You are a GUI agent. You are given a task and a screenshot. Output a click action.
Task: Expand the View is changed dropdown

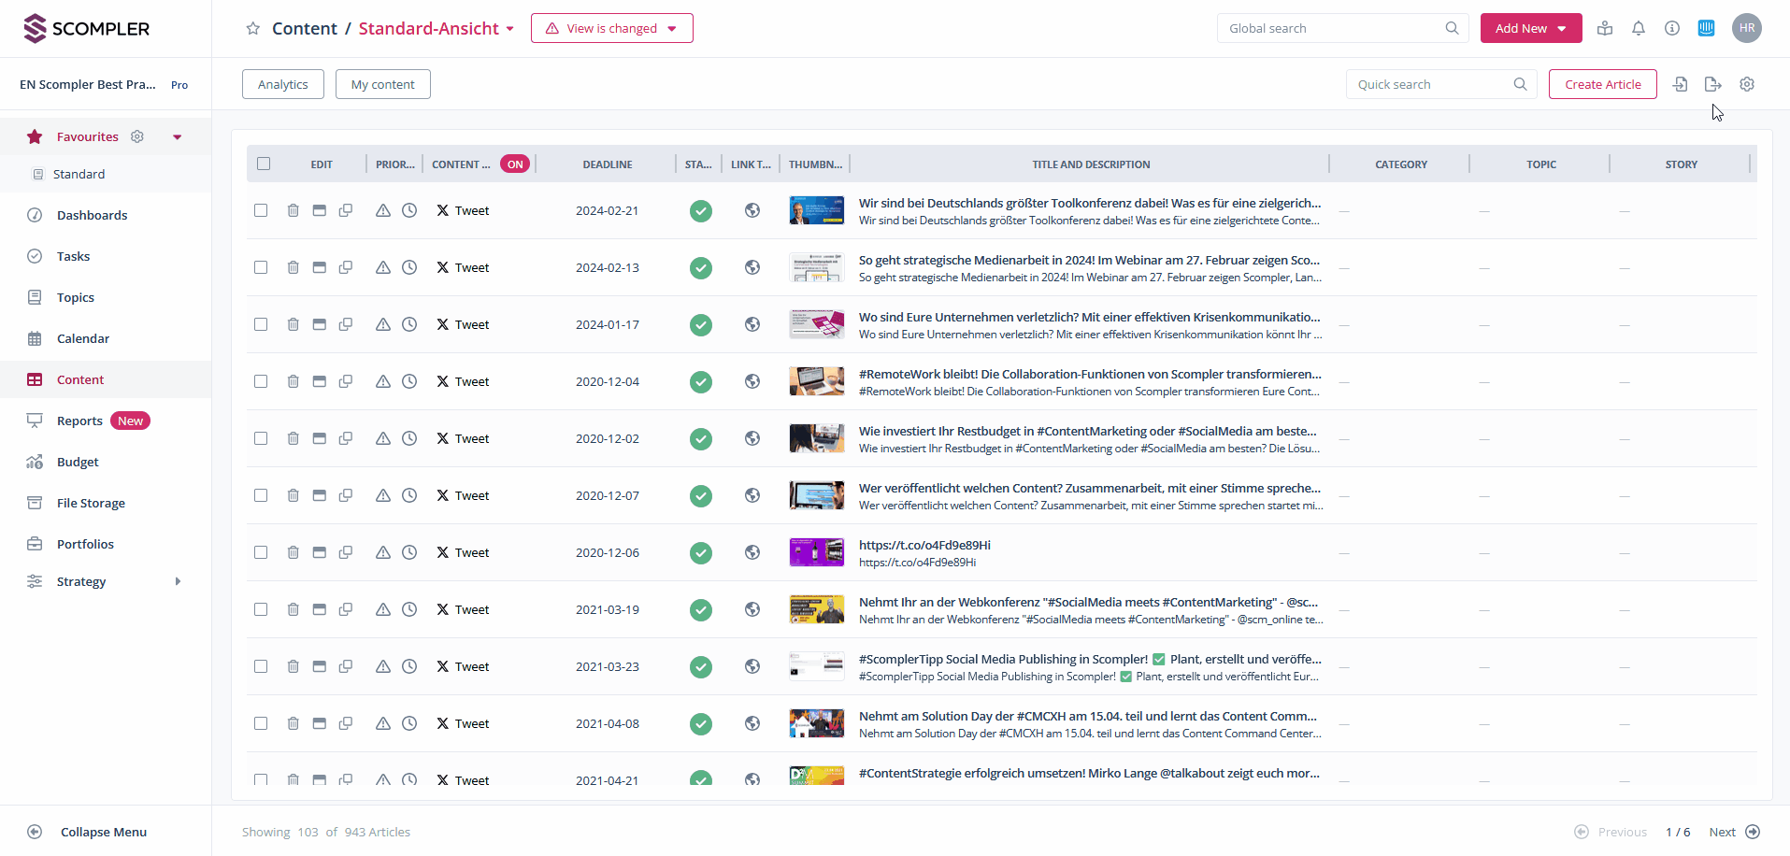point(611,28)
